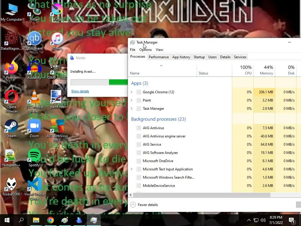301x226 pixels.
Task: Switch to Chrome on the taskbar
Action: [51, 220]
